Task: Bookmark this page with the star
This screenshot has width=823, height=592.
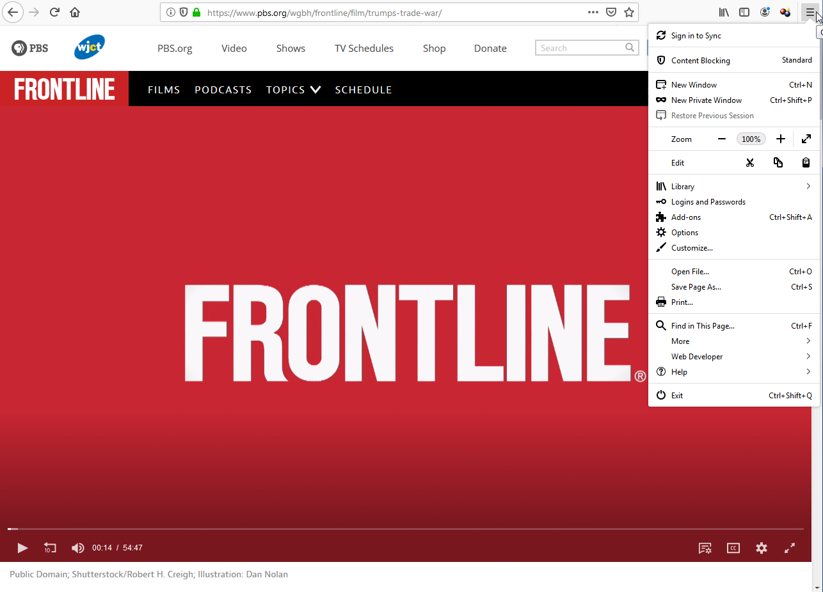Action: click(629, 12)
